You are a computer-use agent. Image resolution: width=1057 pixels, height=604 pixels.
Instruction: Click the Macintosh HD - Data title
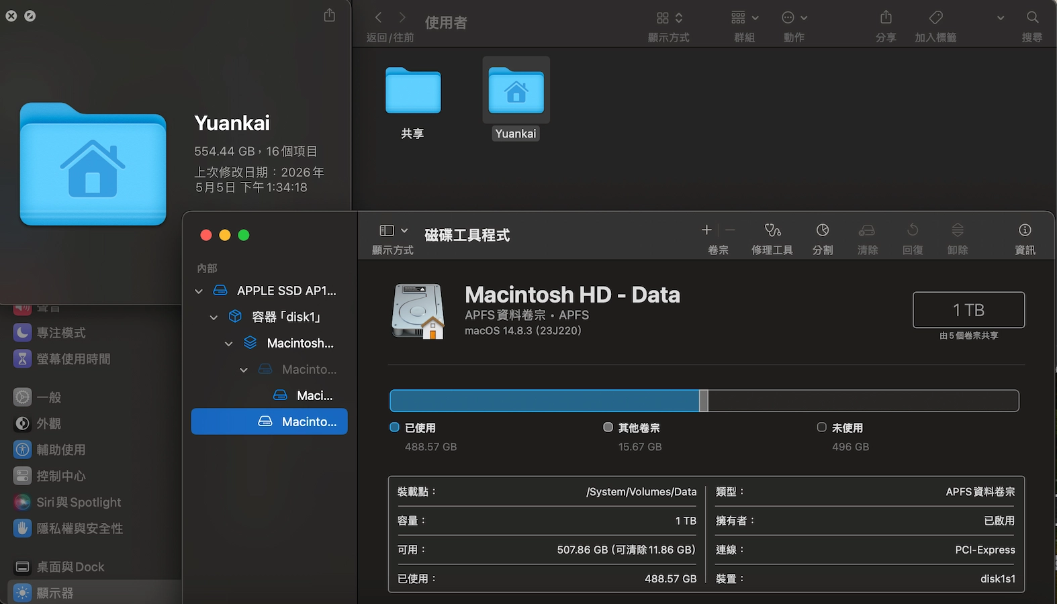(x=572, y=295)
